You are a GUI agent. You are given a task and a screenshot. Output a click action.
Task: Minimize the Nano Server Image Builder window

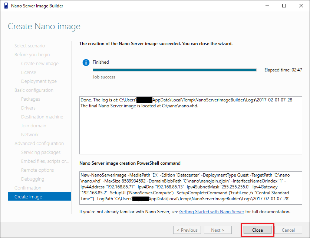click(x=267, y=6)
